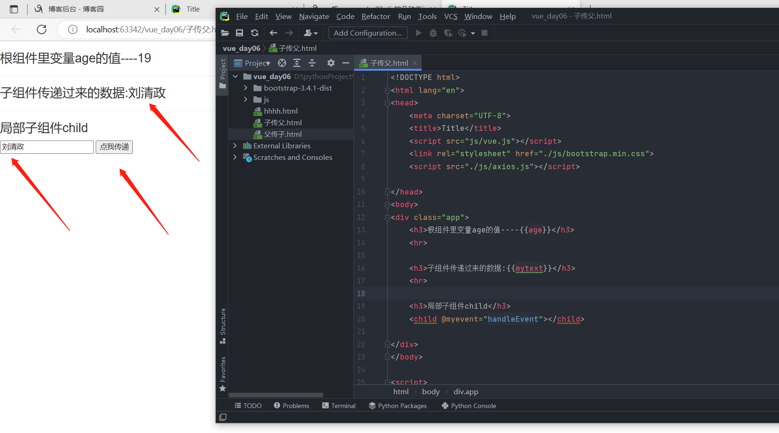This screenshot has height=433, width=779.
Task: Click the Debug bug icon
Action: click(433, 33)
